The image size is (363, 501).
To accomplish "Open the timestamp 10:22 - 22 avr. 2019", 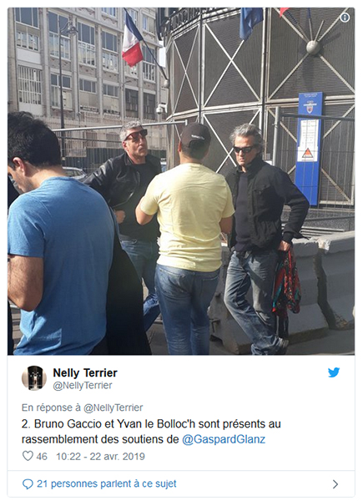I will tap(100, 456).
